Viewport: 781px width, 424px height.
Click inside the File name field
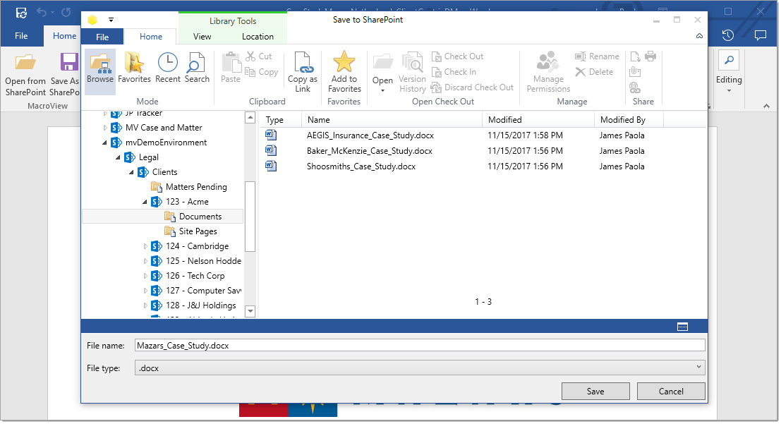pos(353,344)
